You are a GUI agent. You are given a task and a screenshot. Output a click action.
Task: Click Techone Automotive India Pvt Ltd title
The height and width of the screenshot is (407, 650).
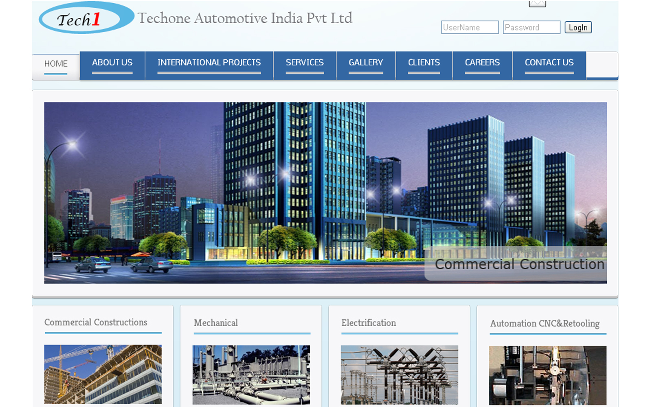(245, 18)
